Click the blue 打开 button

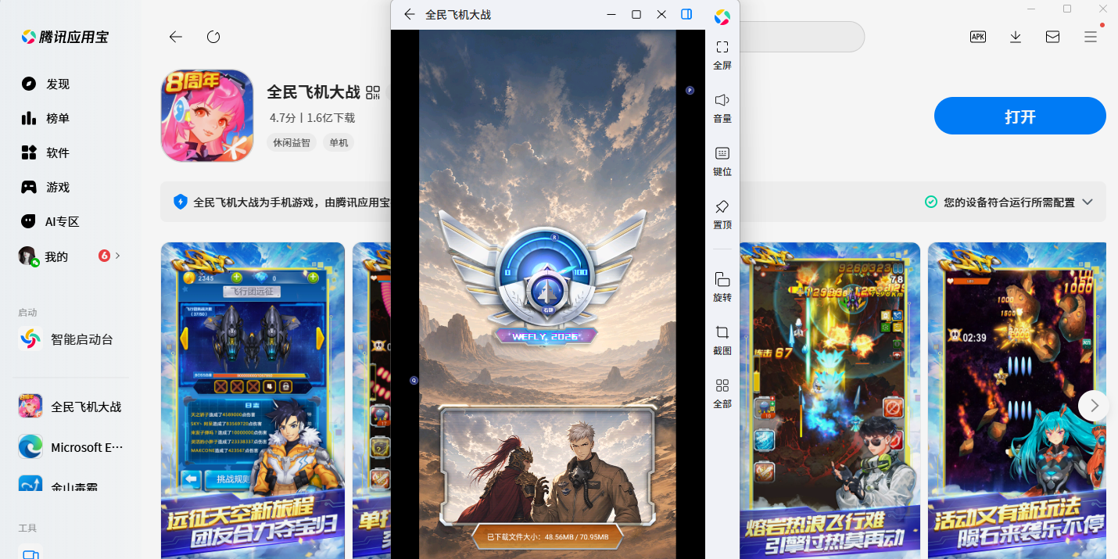pos(1020,117)
